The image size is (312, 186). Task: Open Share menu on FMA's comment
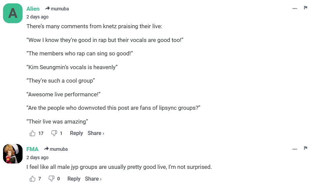[x=93, y=179]
